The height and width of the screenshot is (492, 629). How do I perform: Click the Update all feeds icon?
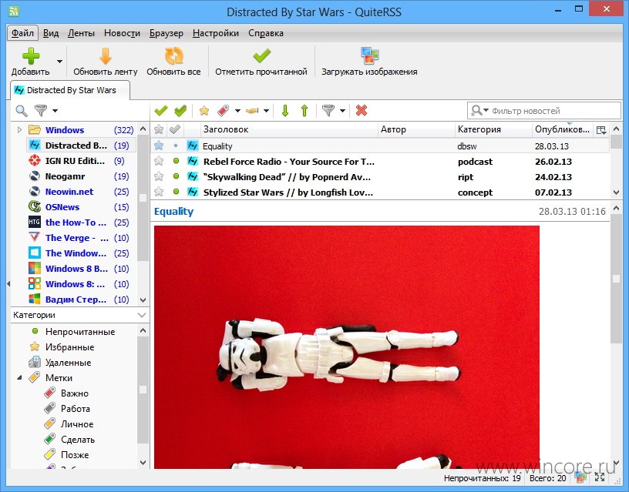[173, 56]
